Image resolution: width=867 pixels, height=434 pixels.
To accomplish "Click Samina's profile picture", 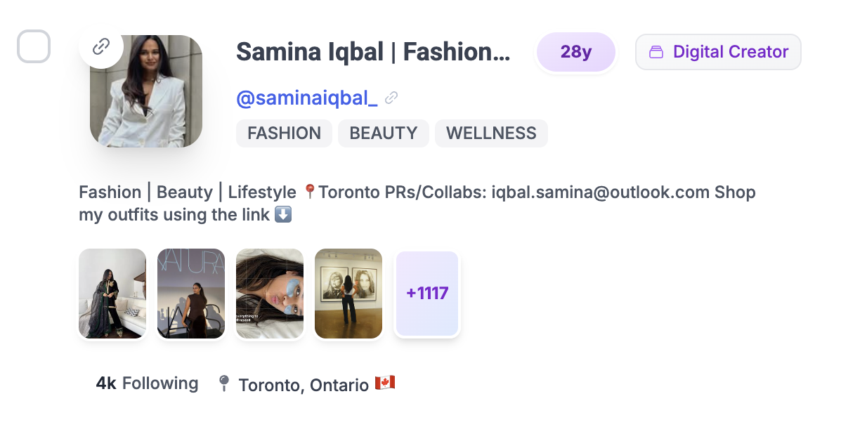I will click(x=146, y=91).
